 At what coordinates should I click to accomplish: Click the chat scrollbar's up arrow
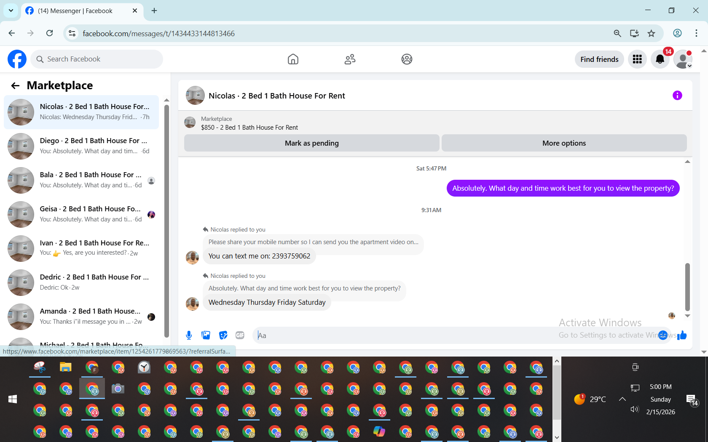687,162
